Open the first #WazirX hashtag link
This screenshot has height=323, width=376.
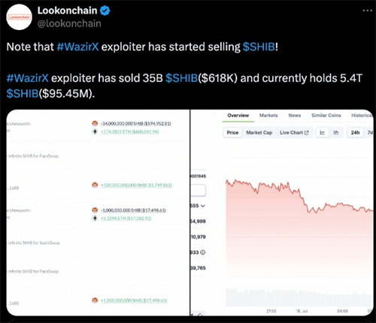point(77,47)
